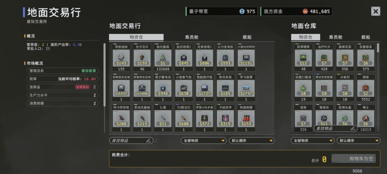
Task: Click the 管辖派系 星际联盟 row
Action: pos(63,71)
